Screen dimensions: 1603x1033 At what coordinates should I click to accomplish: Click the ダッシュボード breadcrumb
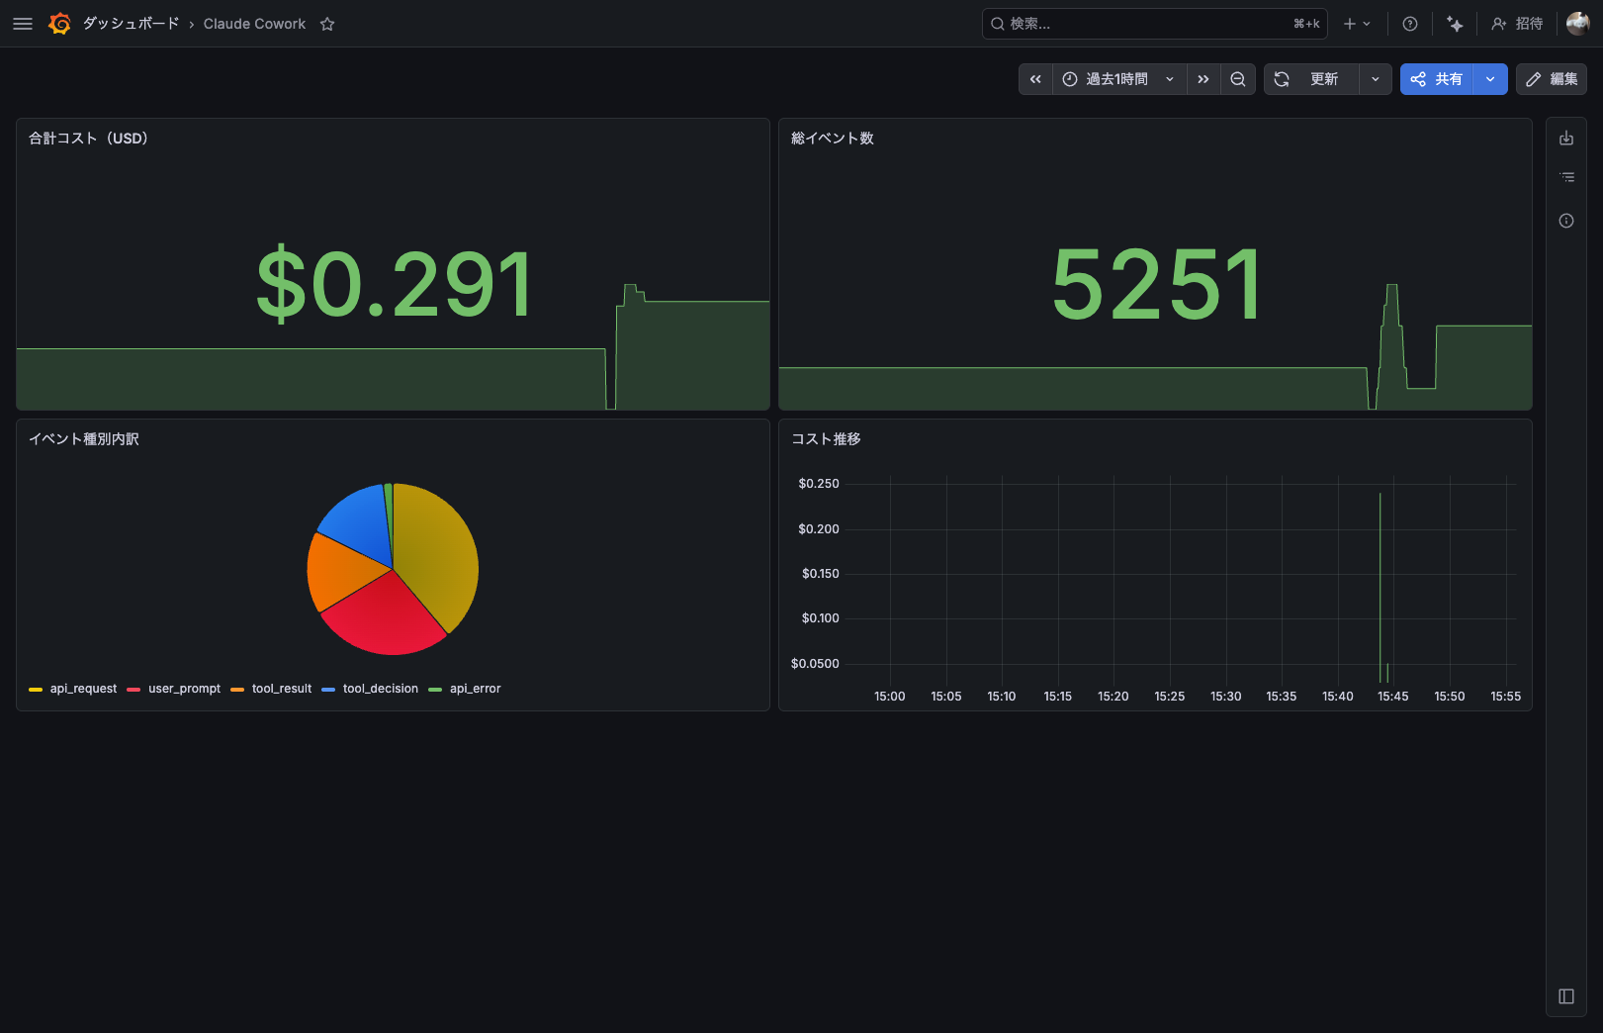[131, 24]
